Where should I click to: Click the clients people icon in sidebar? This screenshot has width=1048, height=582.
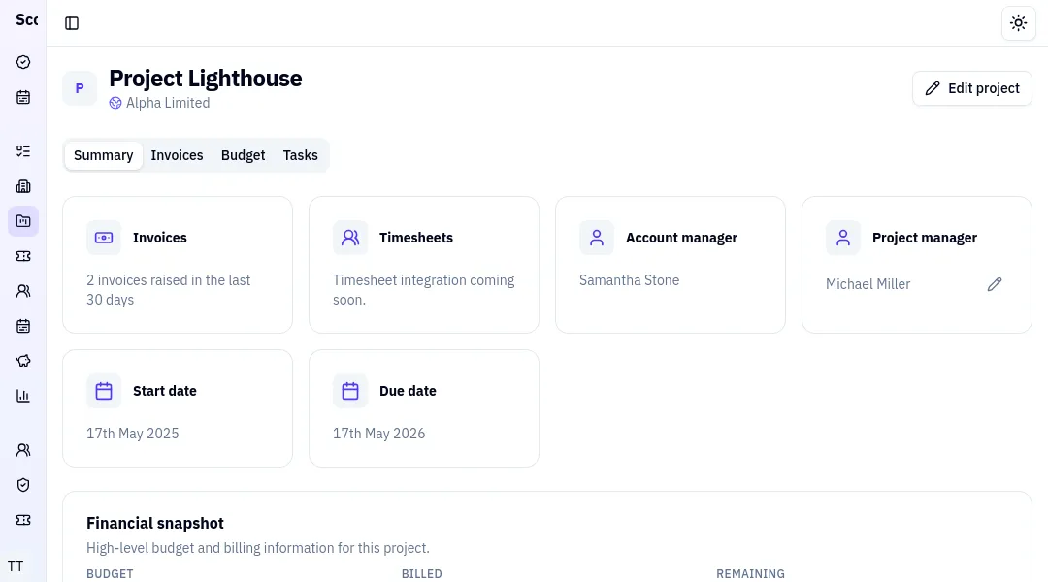pos(23,291)
